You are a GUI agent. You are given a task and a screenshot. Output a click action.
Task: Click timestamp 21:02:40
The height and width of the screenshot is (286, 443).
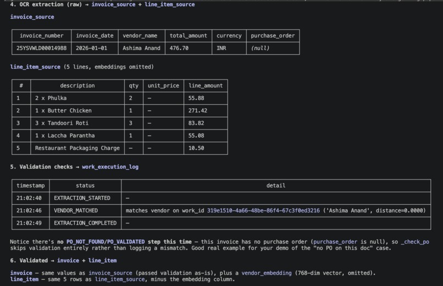pos(29,198)
